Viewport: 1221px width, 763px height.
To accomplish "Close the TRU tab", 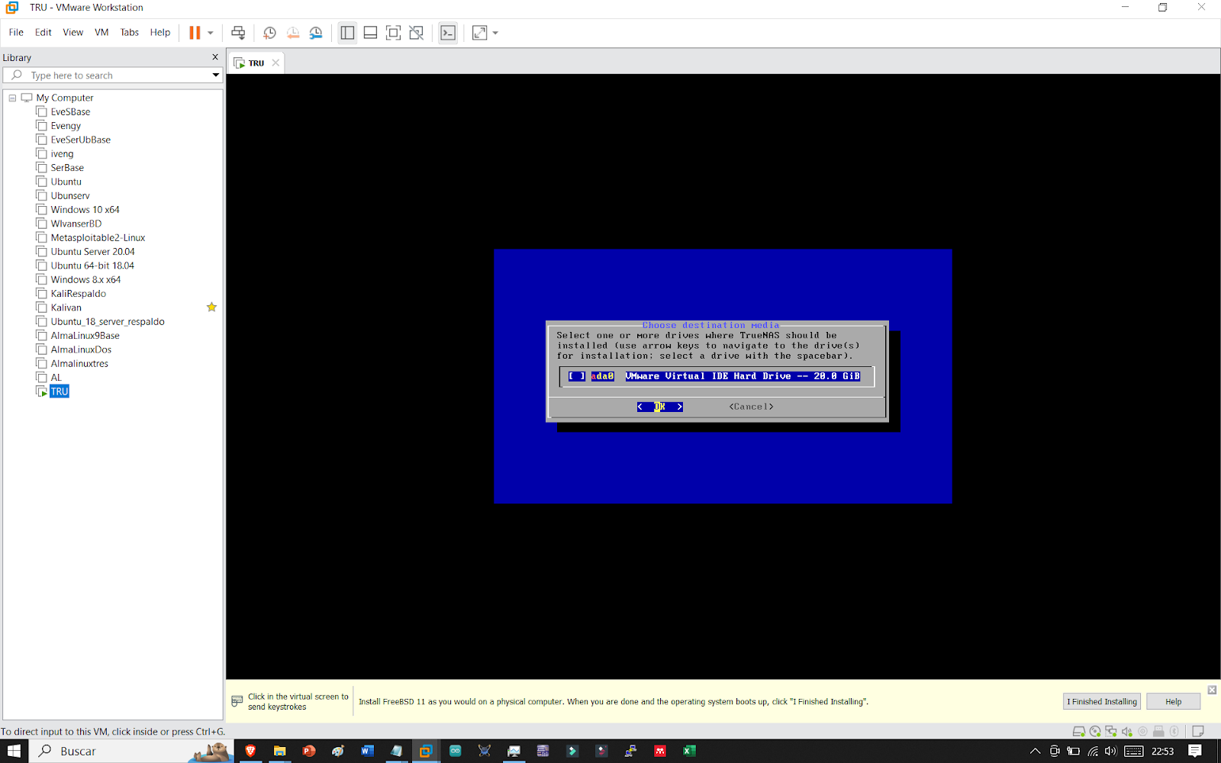I will 275,63.
